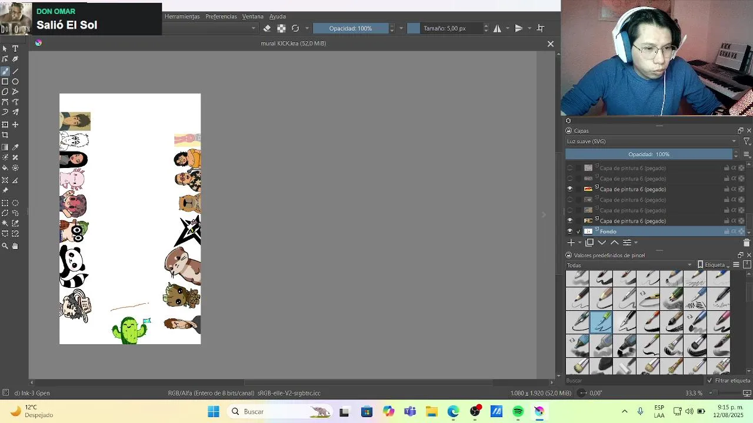Duplicate the selected layer

589,243
